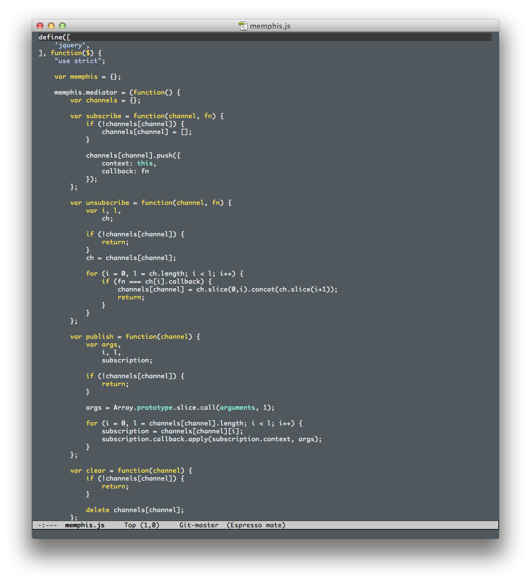Click the memphis.js buffer name in mode line

tap(85, 525)
